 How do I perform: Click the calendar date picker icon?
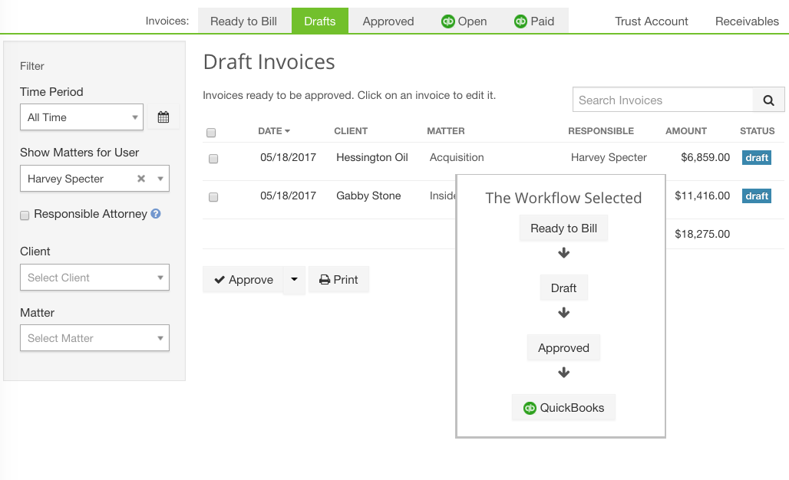163,117
